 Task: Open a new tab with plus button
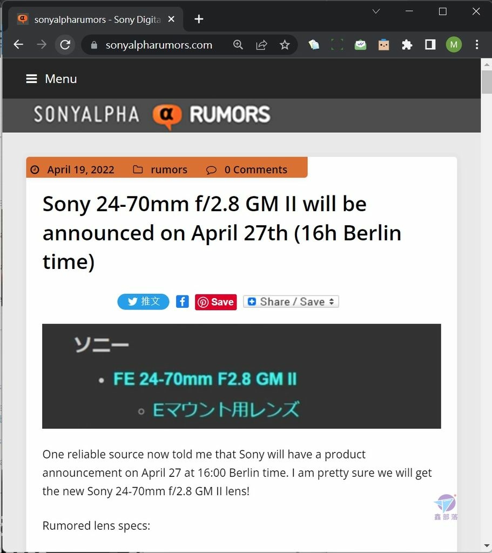click(x=199, y=19)
